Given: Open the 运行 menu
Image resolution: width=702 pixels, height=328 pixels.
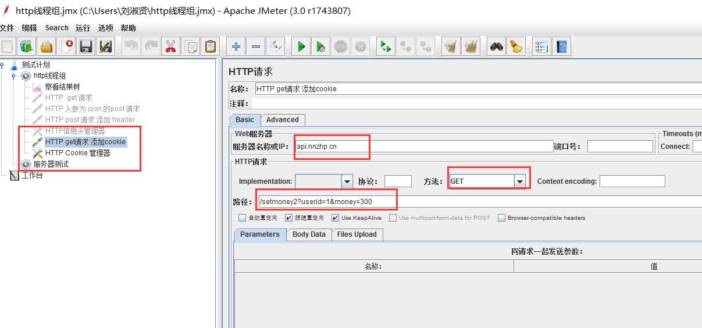Looking at the screenshot, I should 83,28.
